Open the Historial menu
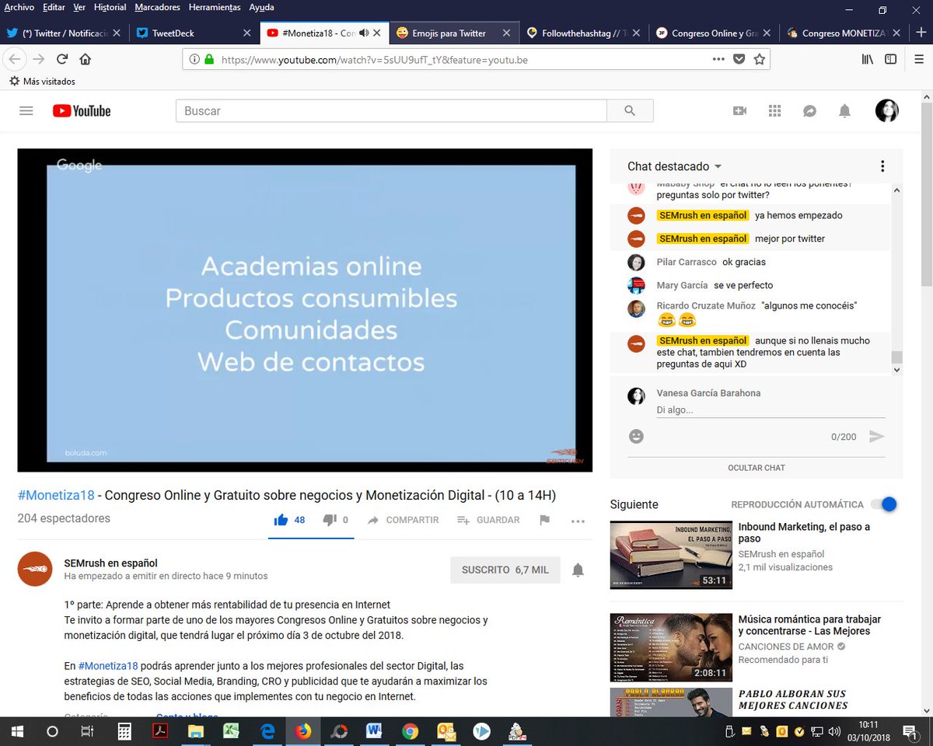Screen dimensions: 933x746 (110, 7)
